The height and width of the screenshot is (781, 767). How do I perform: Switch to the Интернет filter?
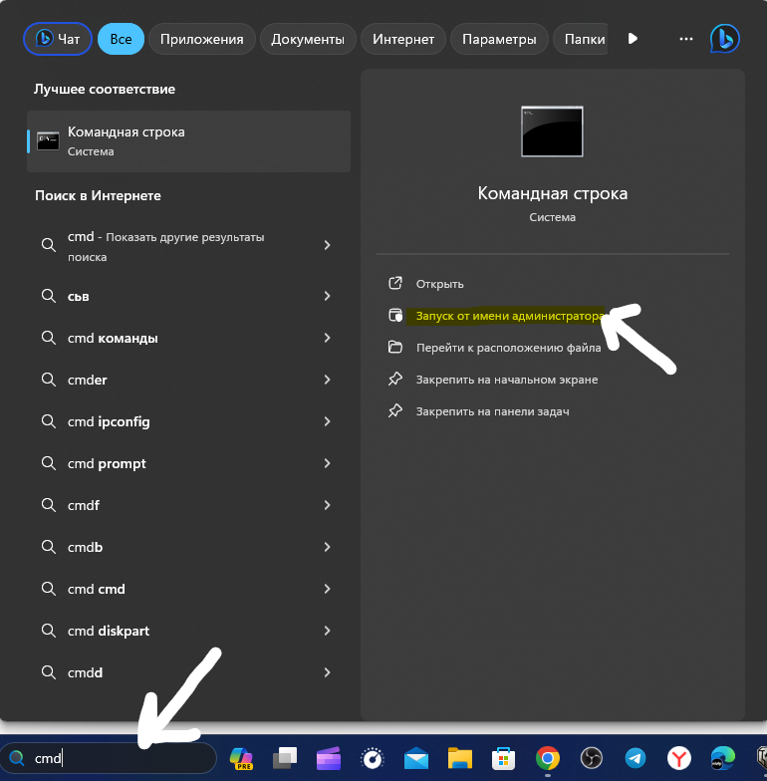click(403, 39)
